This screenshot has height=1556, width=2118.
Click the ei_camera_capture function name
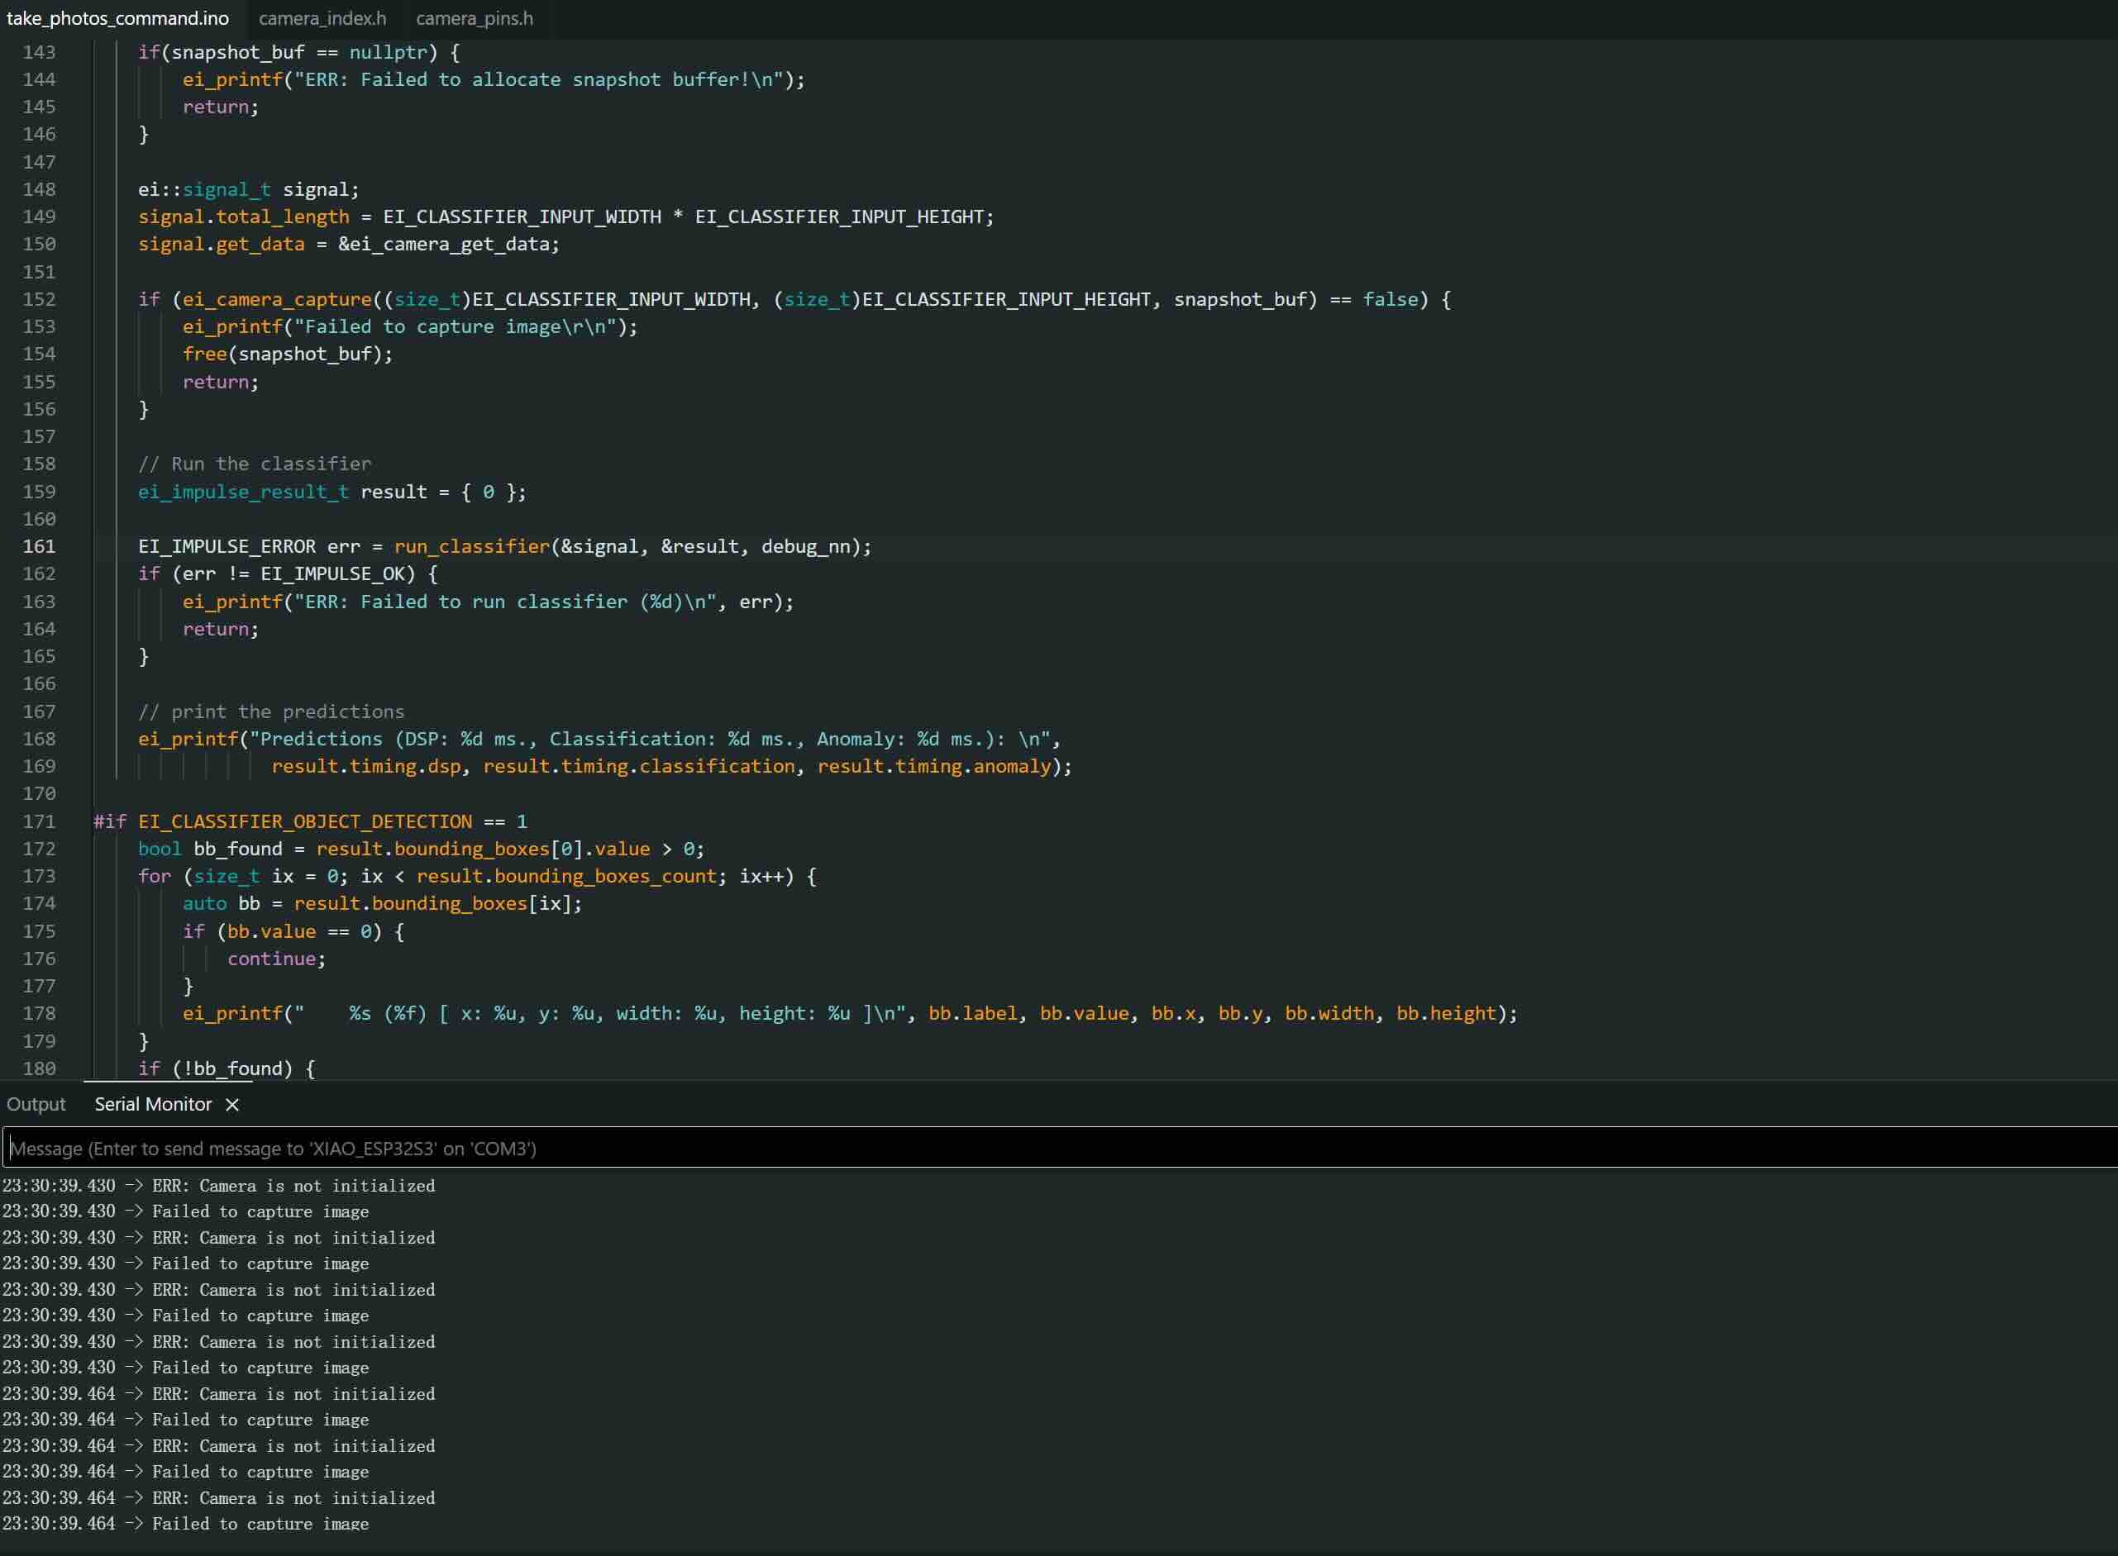[277, 299]
